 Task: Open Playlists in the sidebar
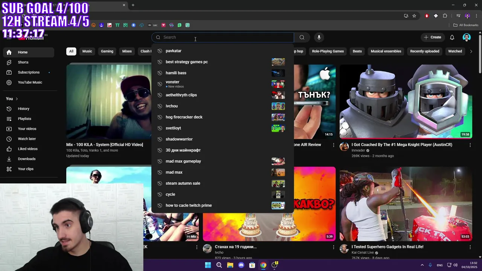click(29, 119)
